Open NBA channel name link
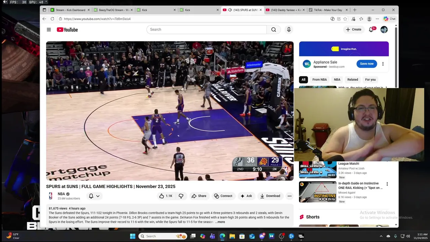 pos(61,194)
